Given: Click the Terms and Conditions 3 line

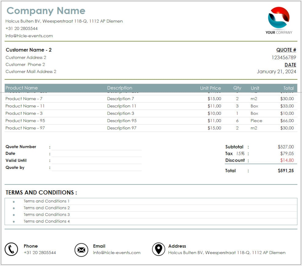Looking at the screenshot, I should coord(47,215).
